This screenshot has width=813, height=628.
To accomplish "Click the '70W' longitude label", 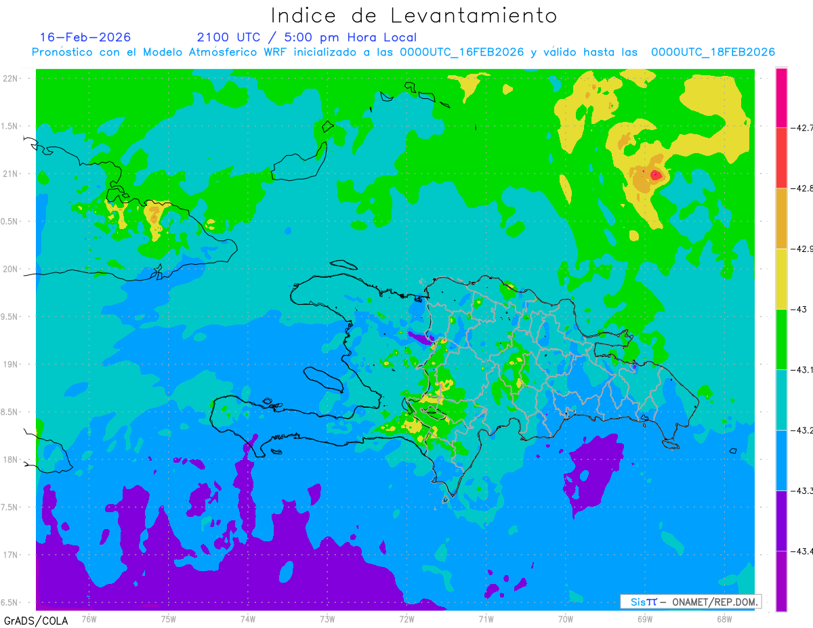I will [565, 619].
